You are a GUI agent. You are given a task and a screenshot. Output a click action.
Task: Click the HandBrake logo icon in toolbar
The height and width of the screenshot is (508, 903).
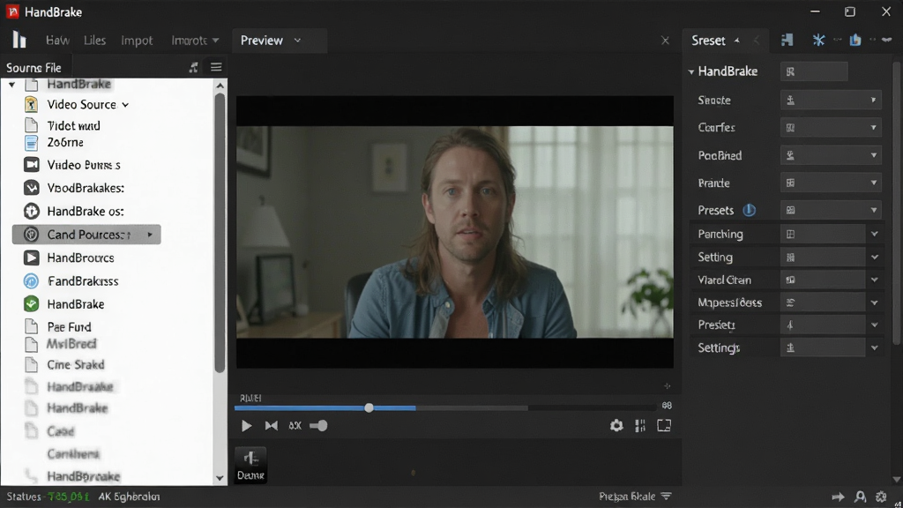pos(19,40)
